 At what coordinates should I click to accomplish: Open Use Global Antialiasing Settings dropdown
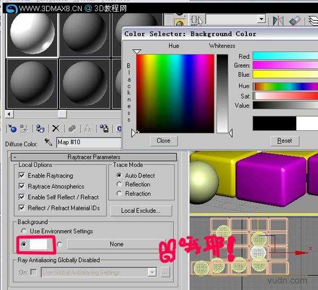[x=152, y=273]
